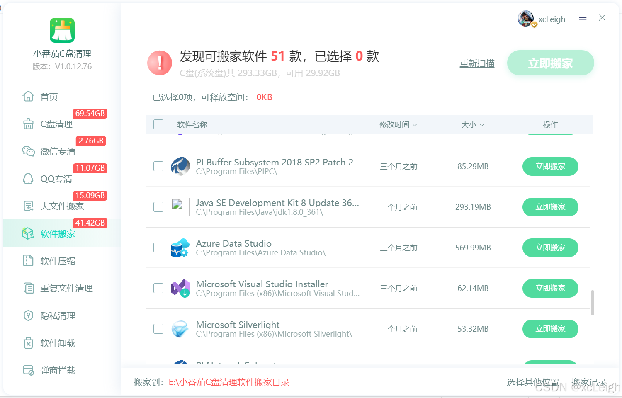Click 立即搬家 for Java SE Development Kit

point(550,207)
